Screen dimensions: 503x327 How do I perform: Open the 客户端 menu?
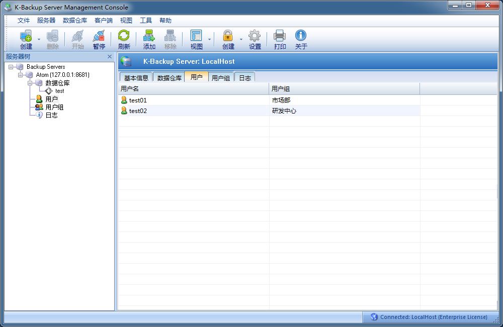[x=104, y=21]
